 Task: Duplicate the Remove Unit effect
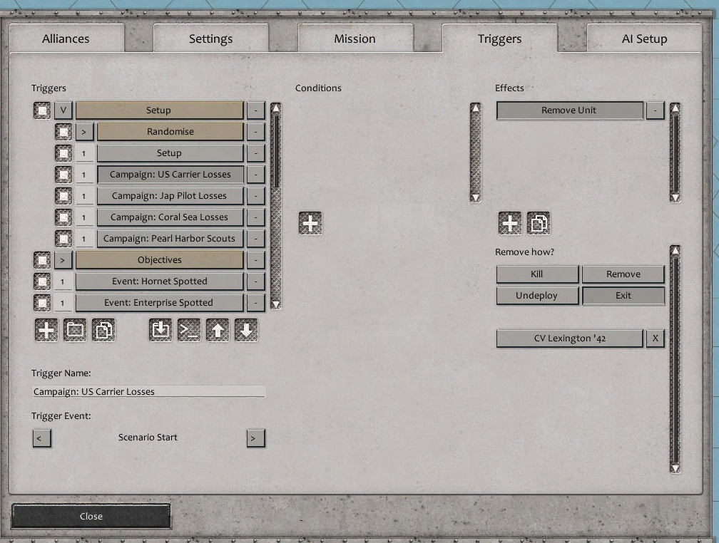539,223
